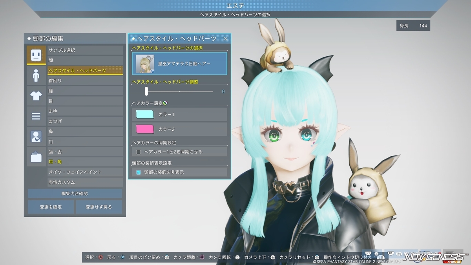
Task: Click the ヘッドパーツ調整 slider handle
Action: 146,91
